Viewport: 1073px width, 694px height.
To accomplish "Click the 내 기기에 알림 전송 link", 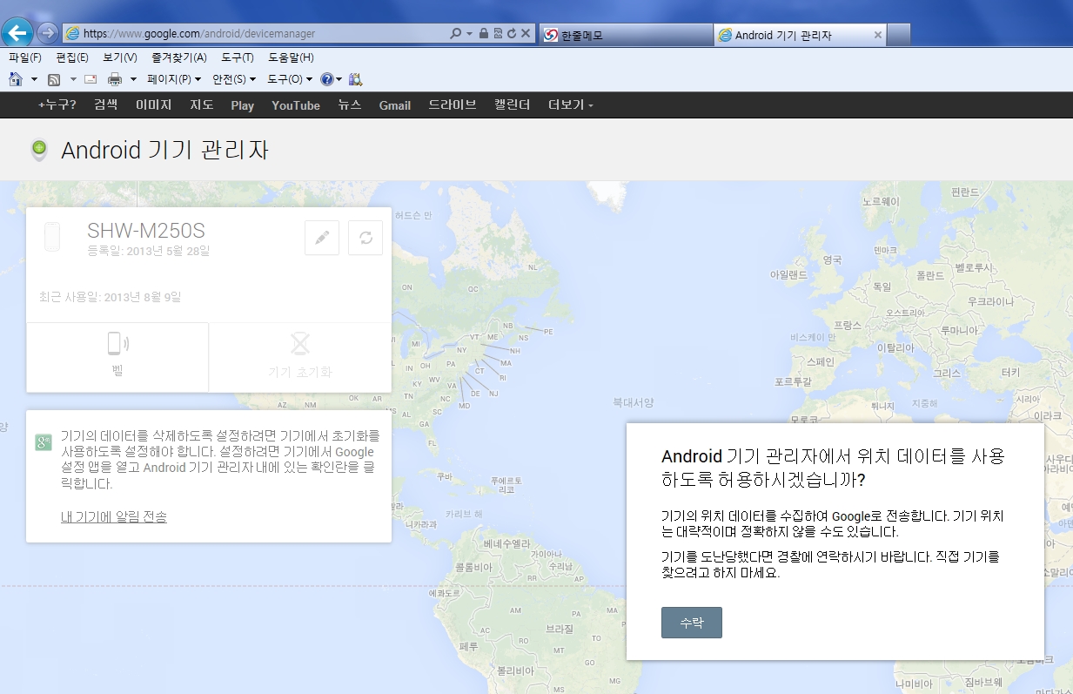I will click(114, 516).
